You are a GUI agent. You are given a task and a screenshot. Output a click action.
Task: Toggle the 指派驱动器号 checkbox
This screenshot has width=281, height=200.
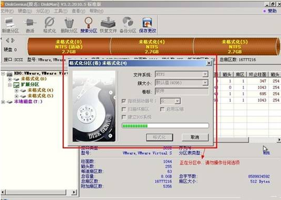pos(124,101)
